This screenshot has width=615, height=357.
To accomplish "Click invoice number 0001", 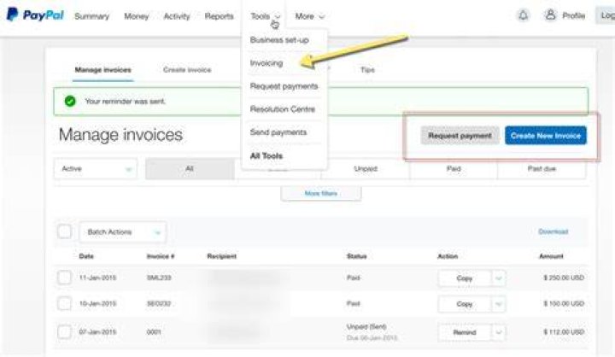I will coord(154,332).
